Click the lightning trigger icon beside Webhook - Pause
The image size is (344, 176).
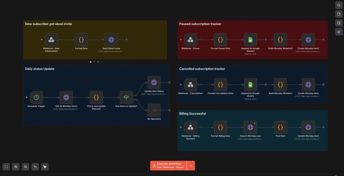(x=181, y=40)
